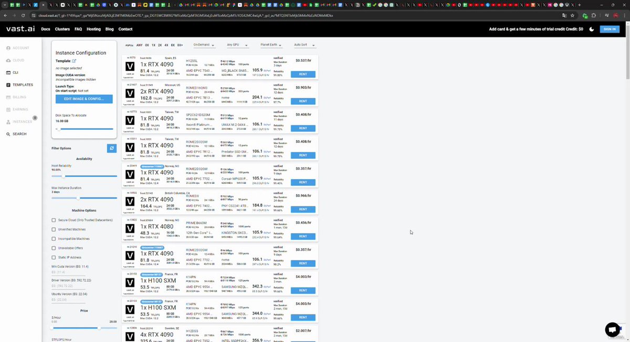Open the On-Demand dropdown
This screenshot has width=630, height=342.
pos(204,45)
